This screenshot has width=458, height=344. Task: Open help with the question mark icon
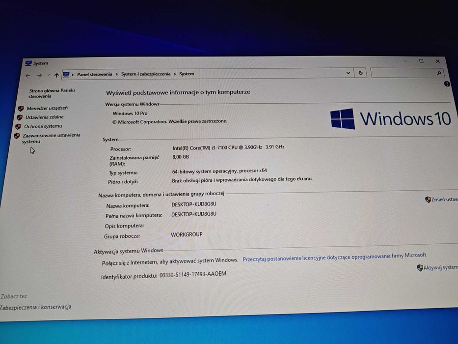click(447, 84)
